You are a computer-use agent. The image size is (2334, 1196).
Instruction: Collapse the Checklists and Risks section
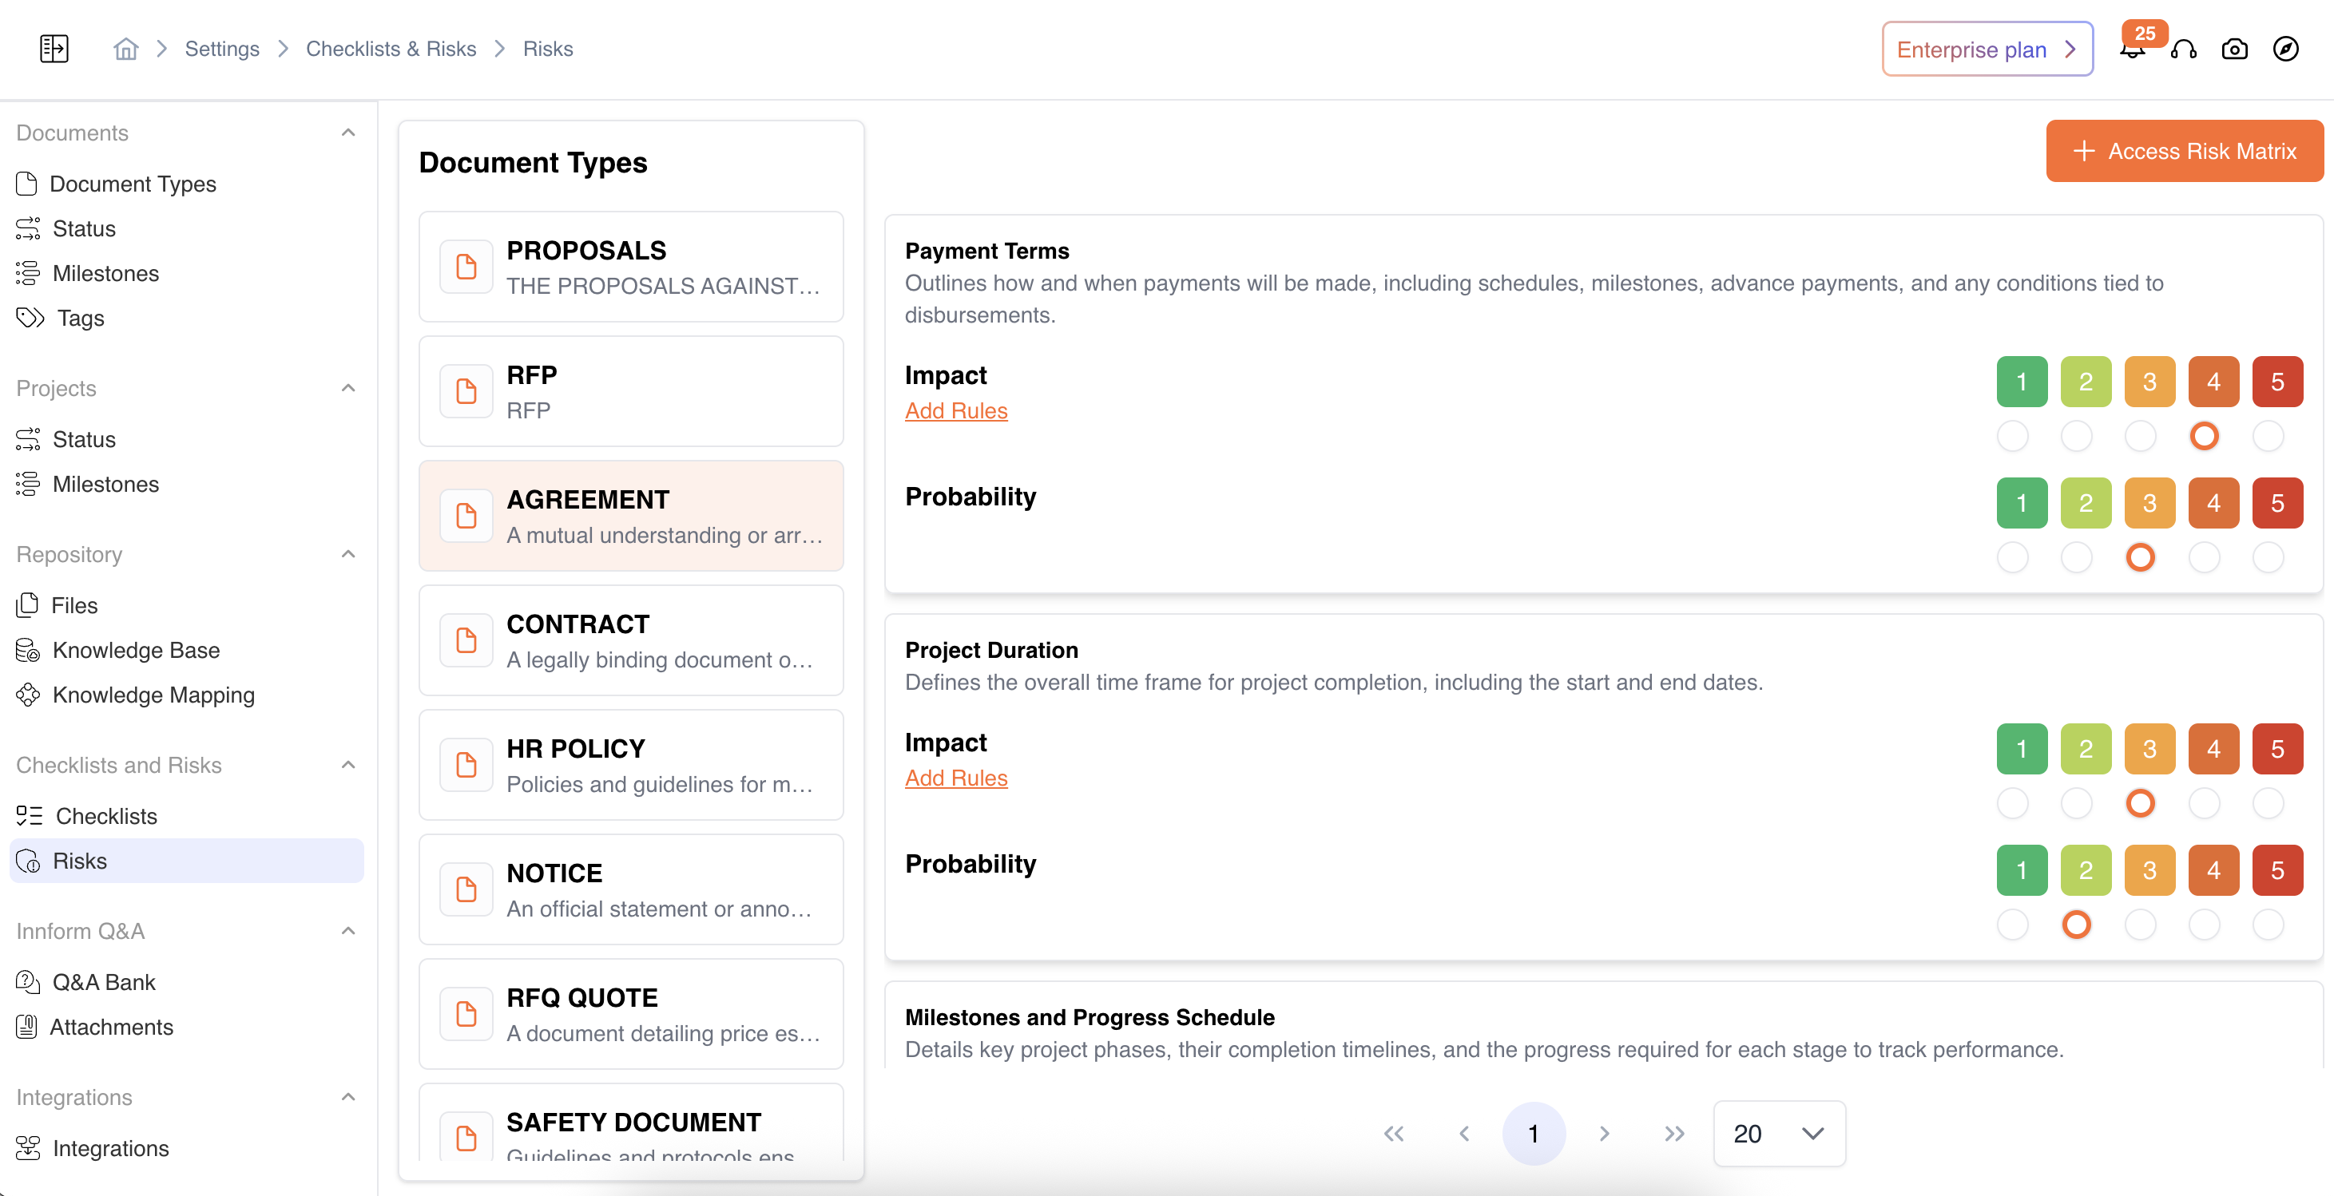[348, 765]
